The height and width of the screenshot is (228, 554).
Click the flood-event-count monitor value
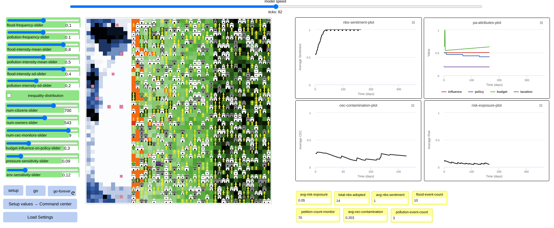tap(429, 201)
